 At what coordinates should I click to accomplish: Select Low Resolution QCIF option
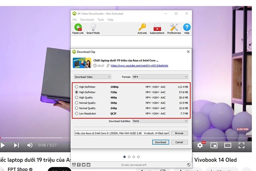point(76,114)
